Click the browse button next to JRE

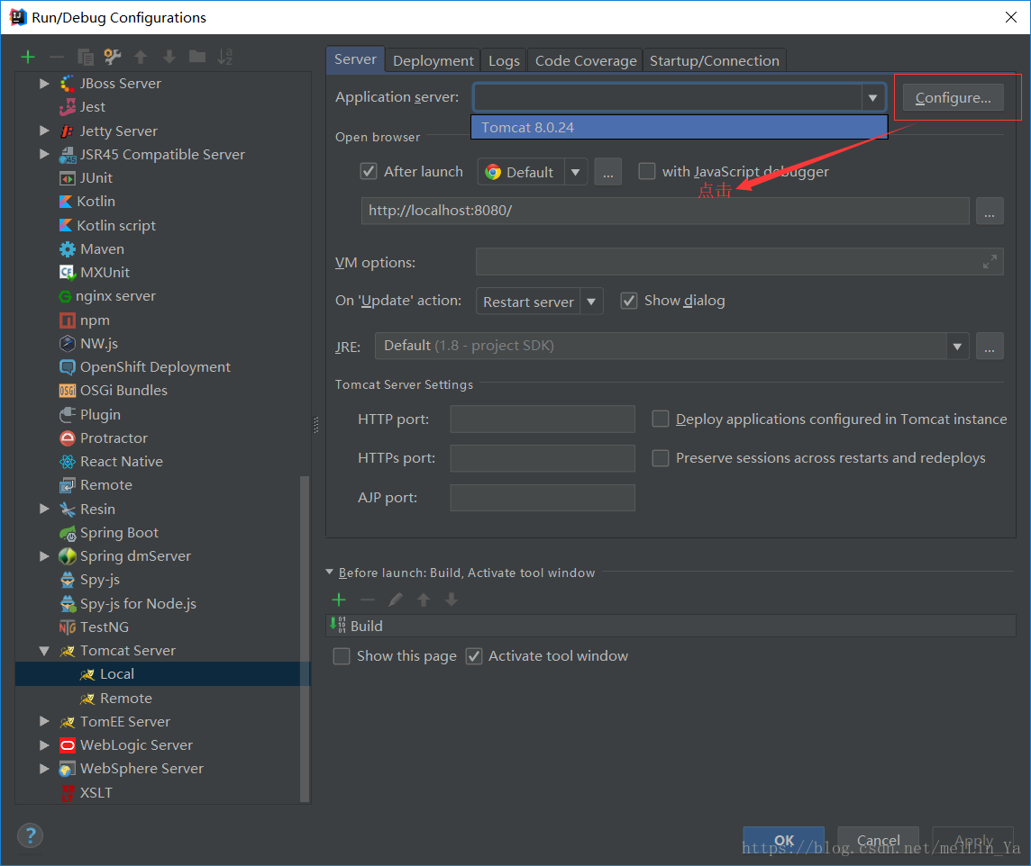pyautogui.click(x=990, y=346)
